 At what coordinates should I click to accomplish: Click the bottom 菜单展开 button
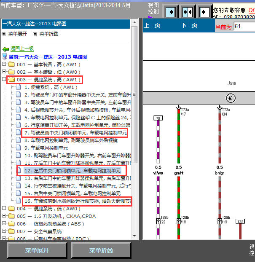coord(37,250)
